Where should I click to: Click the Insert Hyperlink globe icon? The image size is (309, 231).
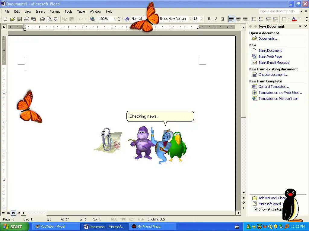pyautogui.click(x=92, y=19)
